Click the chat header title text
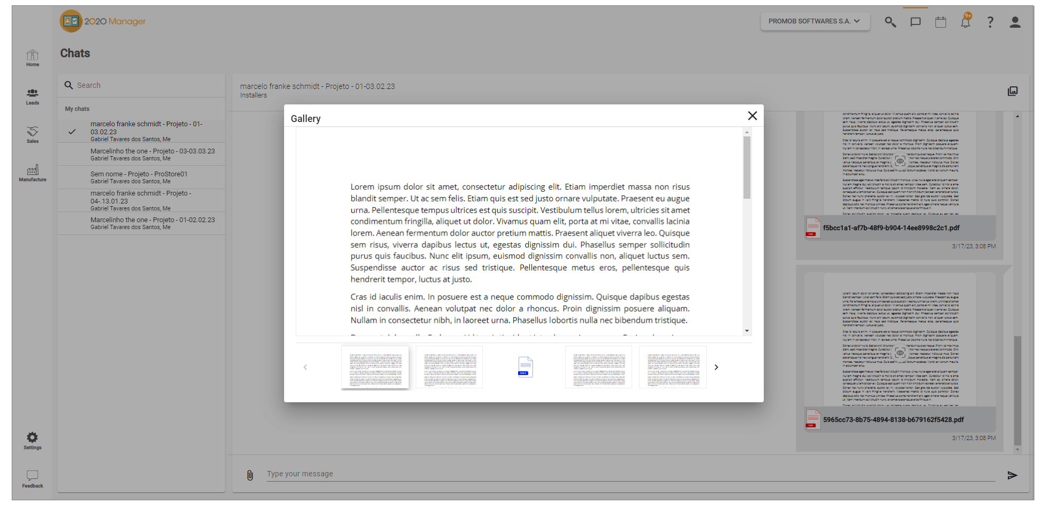 (x=318, y=86)
